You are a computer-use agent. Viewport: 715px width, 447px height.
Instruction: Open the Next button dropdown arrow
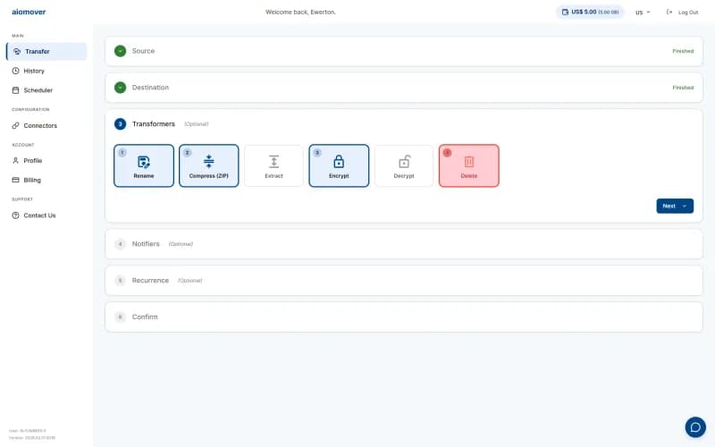tap(685, 207)
